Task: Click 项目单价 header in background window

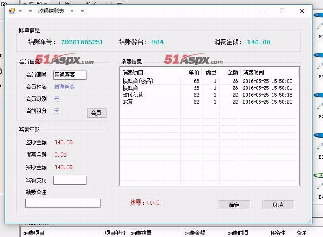Action: click(x=115, y=233)
